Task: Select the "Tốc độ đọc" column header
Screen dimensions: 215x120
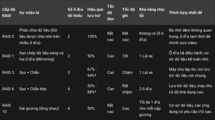Action: [111, 13]
